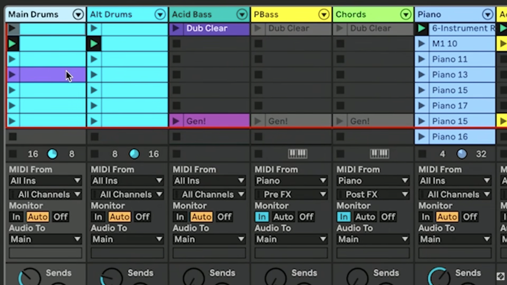Launch the Piano 13 clip

pos(421,75)
